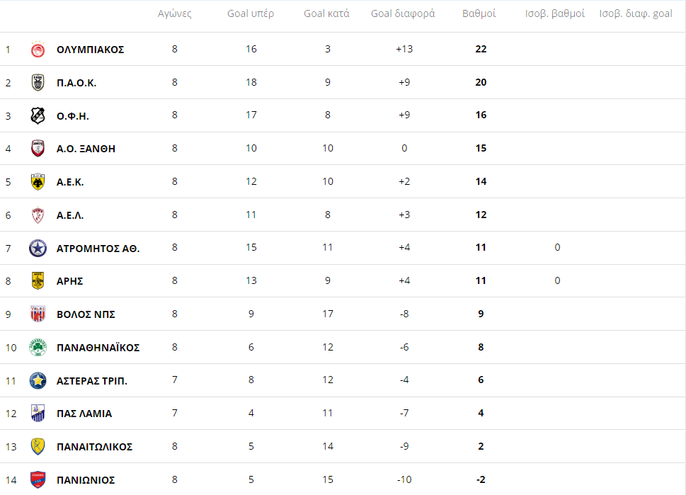Click the Ισοβ. βαθμοί column header
The image size is (686, 495).
coord(555,13)
